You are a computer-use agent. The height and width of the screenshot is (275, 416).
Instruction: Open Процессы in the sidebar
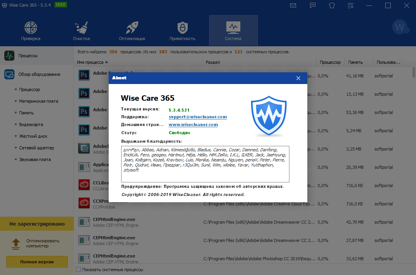(x=37, y=56)
